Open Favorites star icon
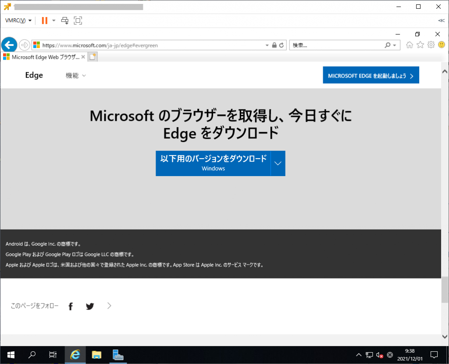The height and width of the screenshot is (364, 449). coord(420,45)
